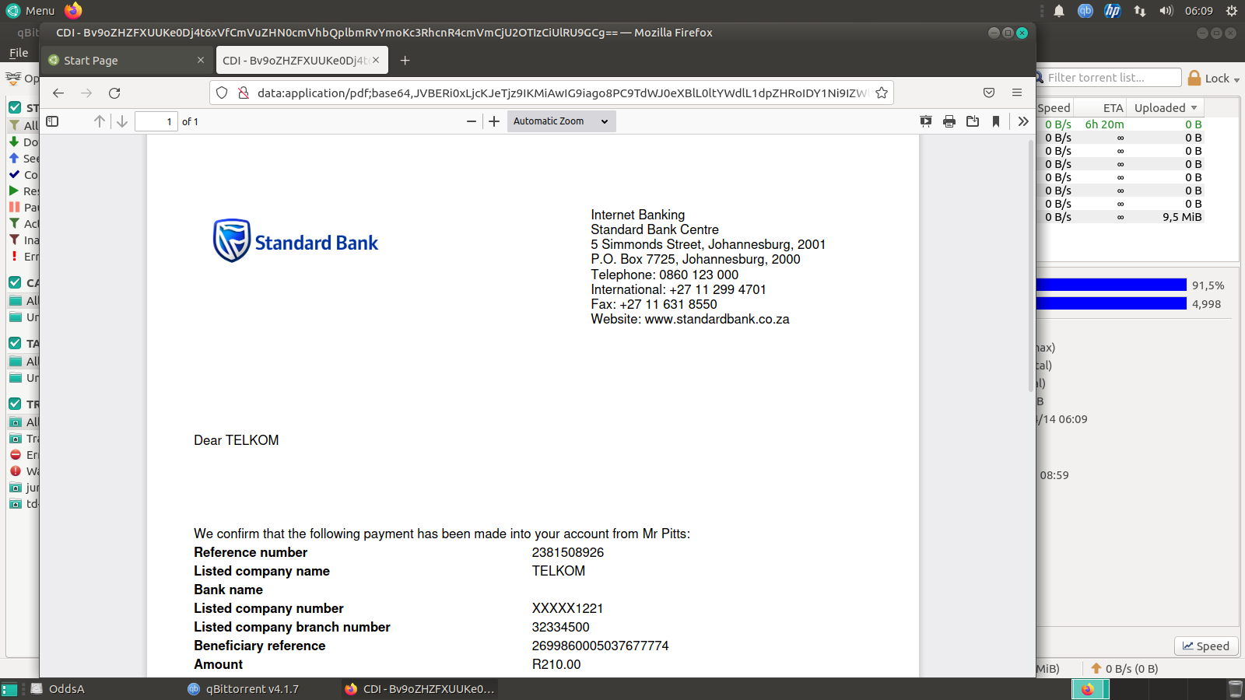The height and width of the screenshot is (700, 1245).
Task: Click the PDF page number field
Action: click(156, 121)
